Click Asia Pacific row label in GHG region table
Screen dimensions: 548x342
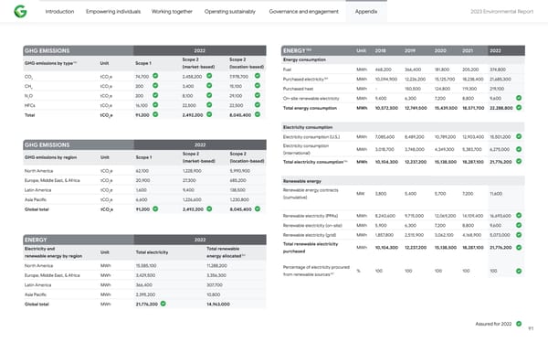[x=36, y=199]
